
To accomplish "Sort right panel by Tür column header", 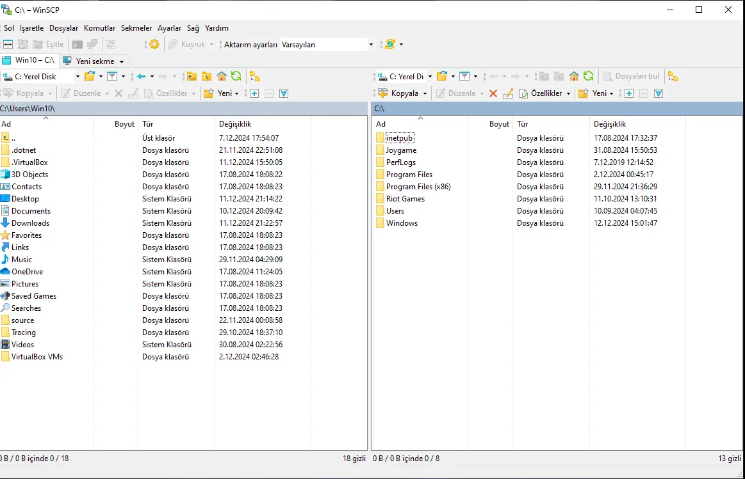I will [x=551, y=124].
